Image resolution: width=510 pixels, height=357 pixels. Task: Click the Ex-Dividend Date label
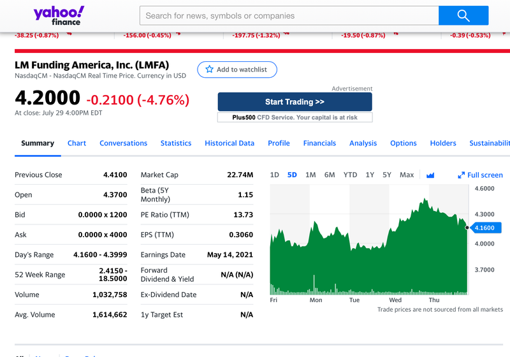168,295
